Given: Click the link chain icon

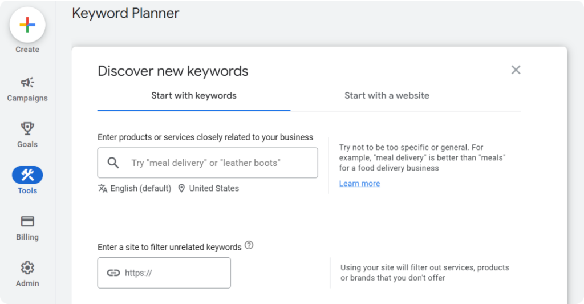Looking at the screenshot, I should [x=113, y=273].
